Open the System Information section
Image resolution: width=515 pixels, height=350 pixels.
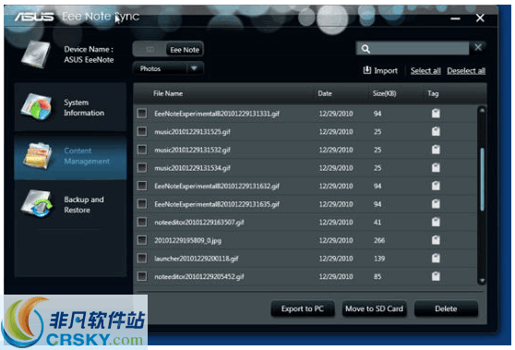pyautogui.click(x=70, y=107)
